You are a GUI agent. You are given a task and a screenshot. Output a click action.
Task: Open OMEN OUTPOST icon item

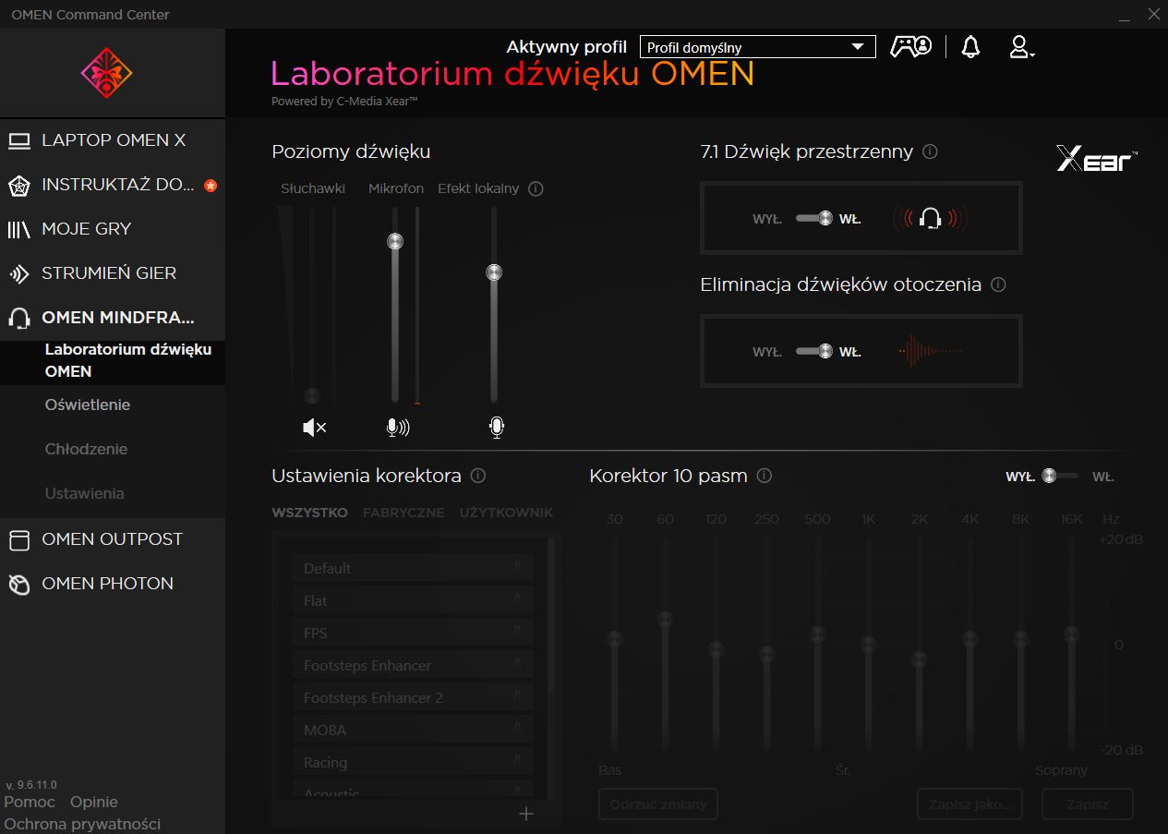19,539
